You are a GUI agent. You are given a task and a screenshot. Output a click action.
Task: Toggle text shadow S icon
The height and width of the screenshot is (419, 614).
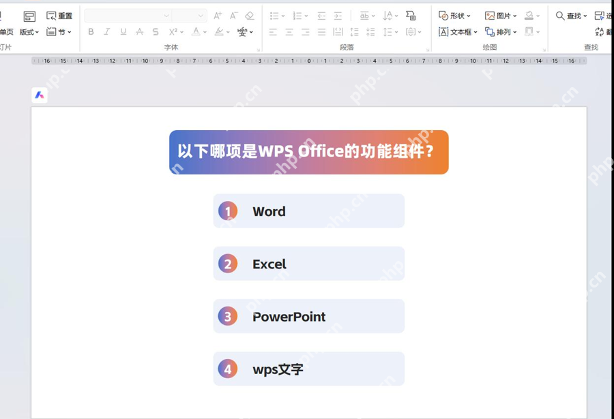click(156, 32)
